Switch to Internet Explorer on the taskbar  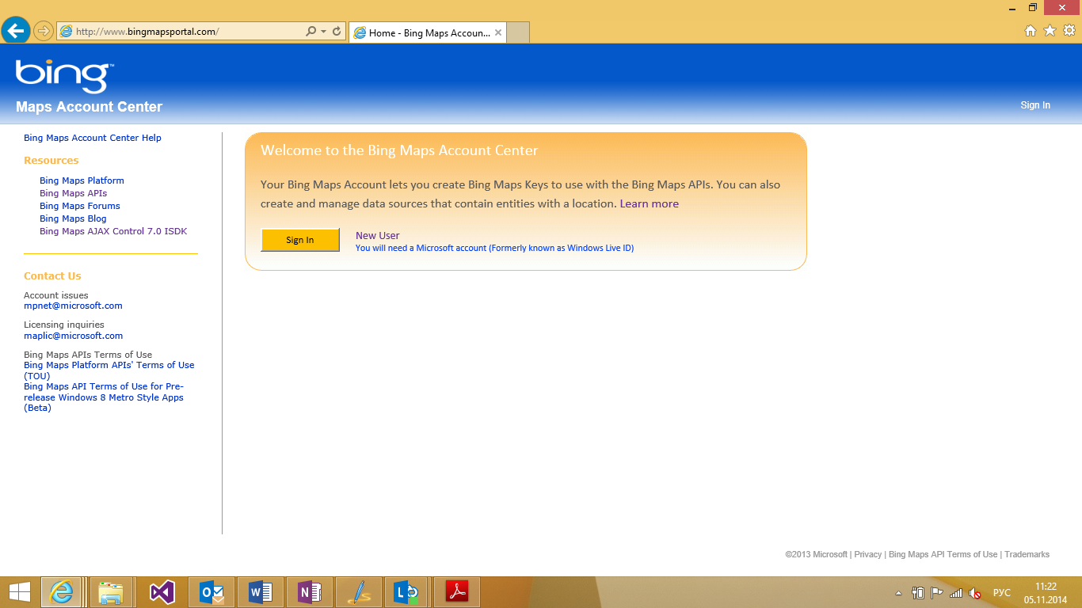62,592
